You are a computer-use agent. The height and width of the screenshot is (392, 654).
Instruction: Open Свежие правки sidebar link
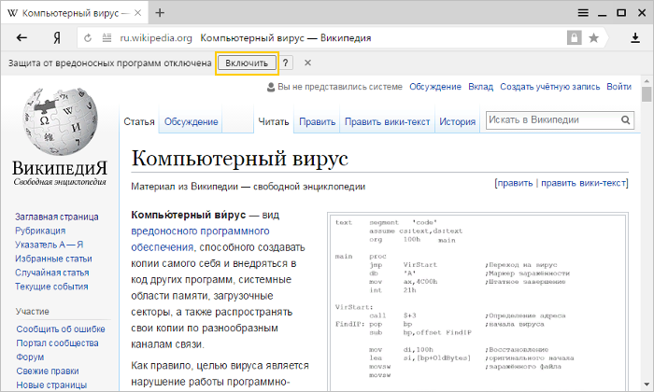pos(48,371)
